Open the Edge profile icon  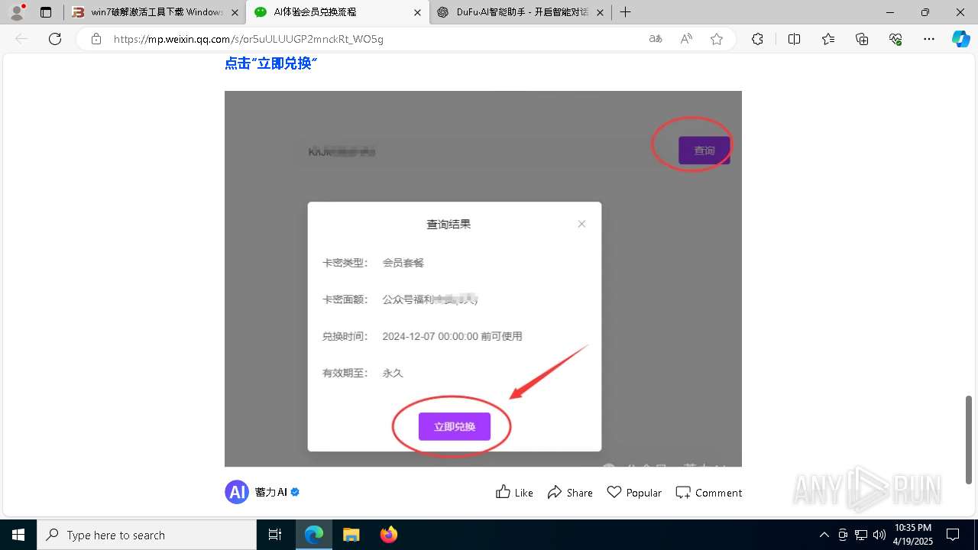[x=16, y=12]
